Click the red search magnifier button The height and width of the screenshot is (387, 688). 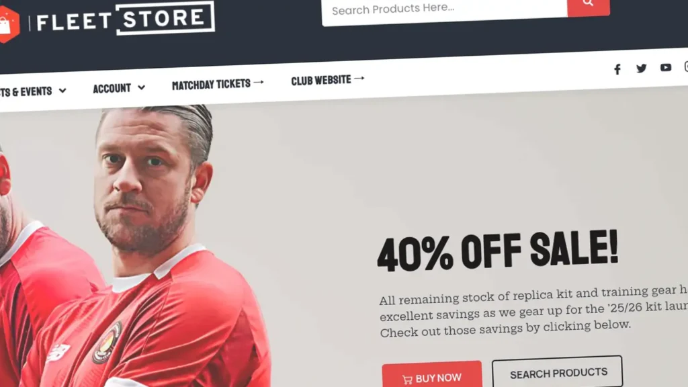(589, 5)
